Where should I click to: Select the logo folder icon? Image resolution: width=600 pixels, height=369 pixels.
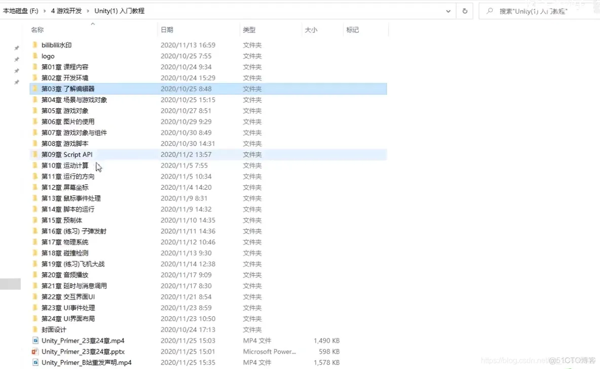click(35, 56)
